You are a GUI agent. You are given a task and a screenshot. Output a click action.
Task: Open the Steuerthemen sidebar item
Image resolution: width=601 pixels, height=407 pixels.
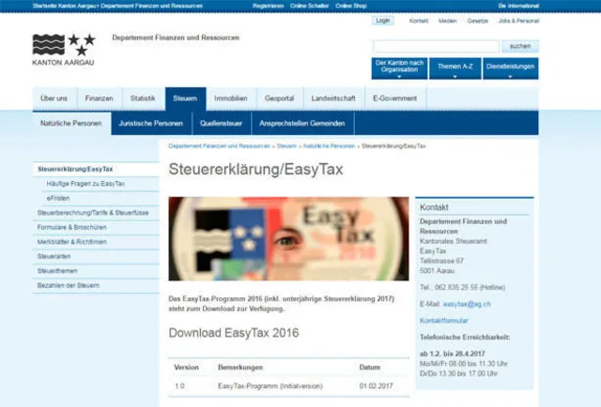tap(96, 271)
